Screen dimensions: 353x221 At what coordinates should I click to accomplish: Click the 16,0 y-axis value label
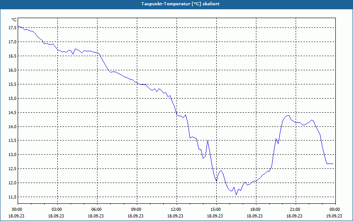point(13,70)
